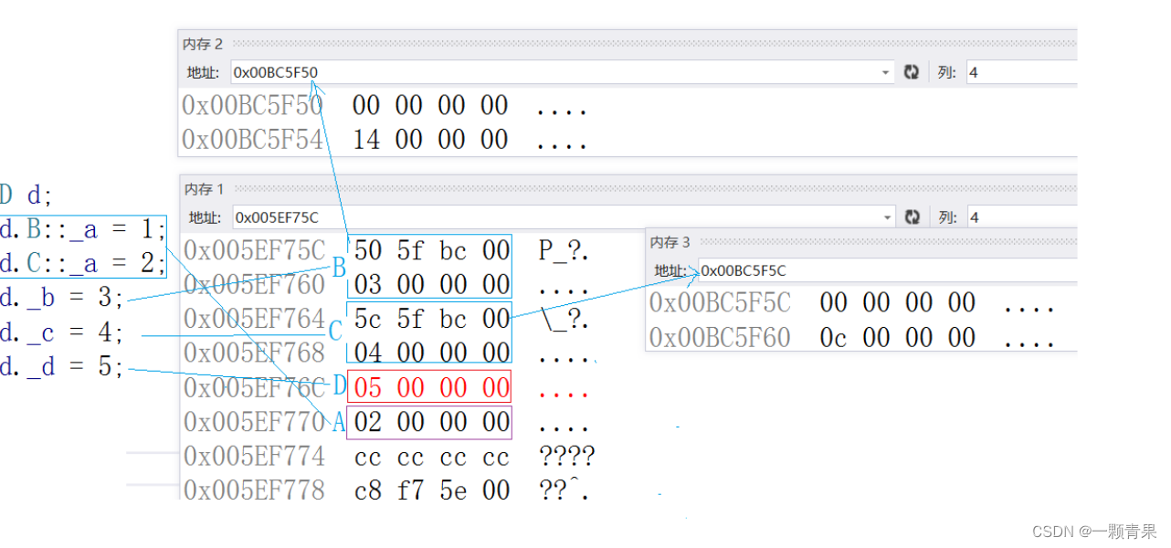
Task: Select bytes 02 00 00 00
Action: pyautogui.click(x=432, y=422)
